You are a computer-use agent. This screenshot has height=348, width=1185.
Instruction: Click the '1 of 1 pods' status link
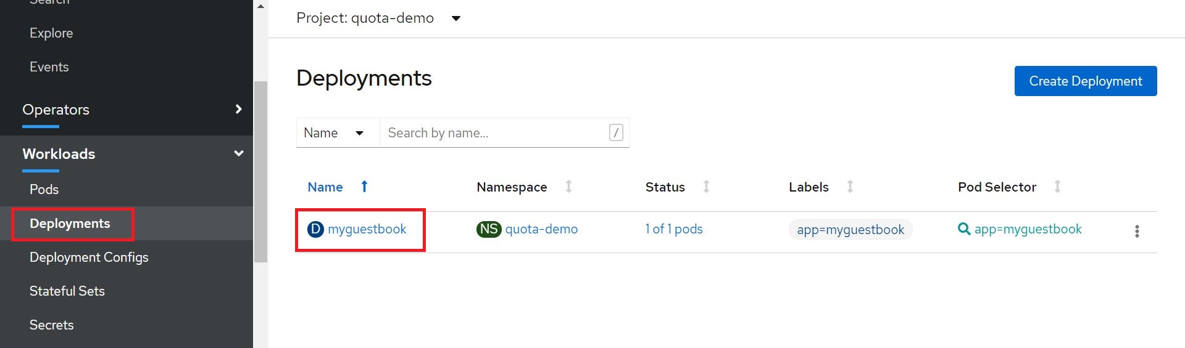click(674, 229)
